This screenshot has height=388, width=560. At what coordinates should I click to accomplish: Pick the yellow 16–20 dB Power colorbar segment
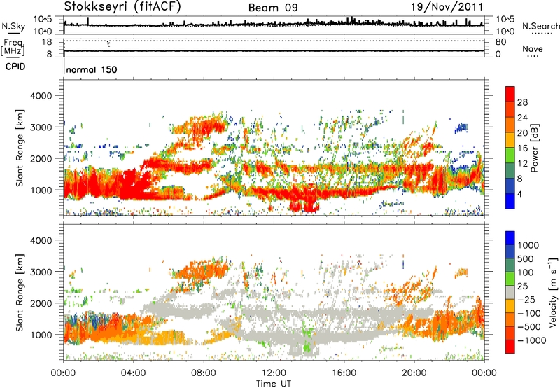click(x=510, y=140)
